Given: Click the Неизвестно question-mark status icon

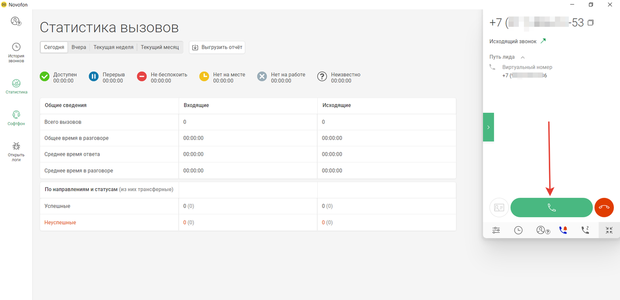Looking at the screenshot, I should click(322, 77).
